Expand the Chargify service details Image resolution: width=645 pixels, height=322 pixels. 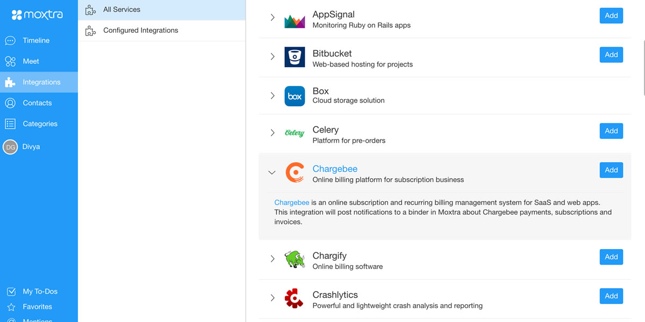click(x=273, y=259)
